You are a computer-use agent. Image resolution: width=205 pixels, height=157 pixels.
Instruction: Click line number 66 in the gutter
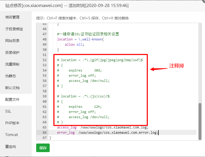point(44,133)
